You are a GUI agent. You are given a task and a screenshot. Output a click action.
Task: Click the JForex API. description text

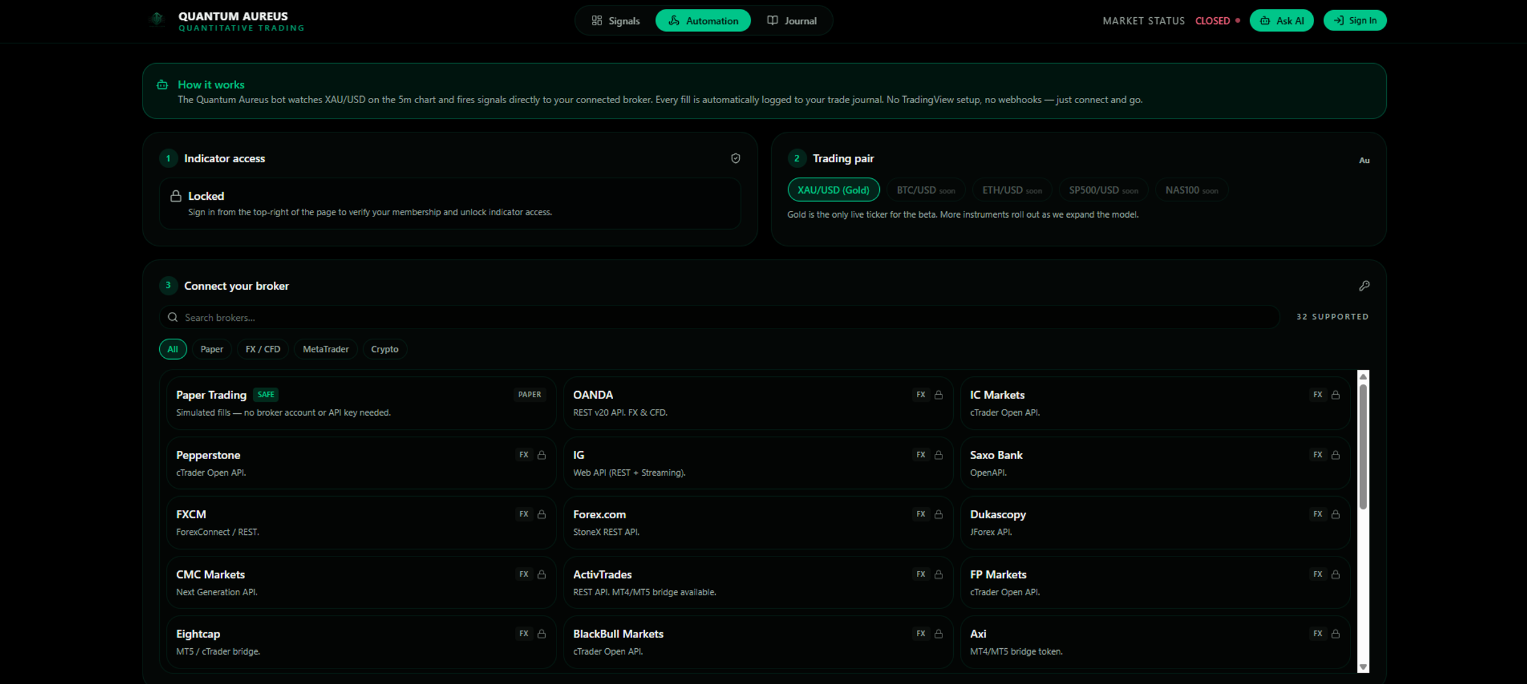tap(991, 532)
